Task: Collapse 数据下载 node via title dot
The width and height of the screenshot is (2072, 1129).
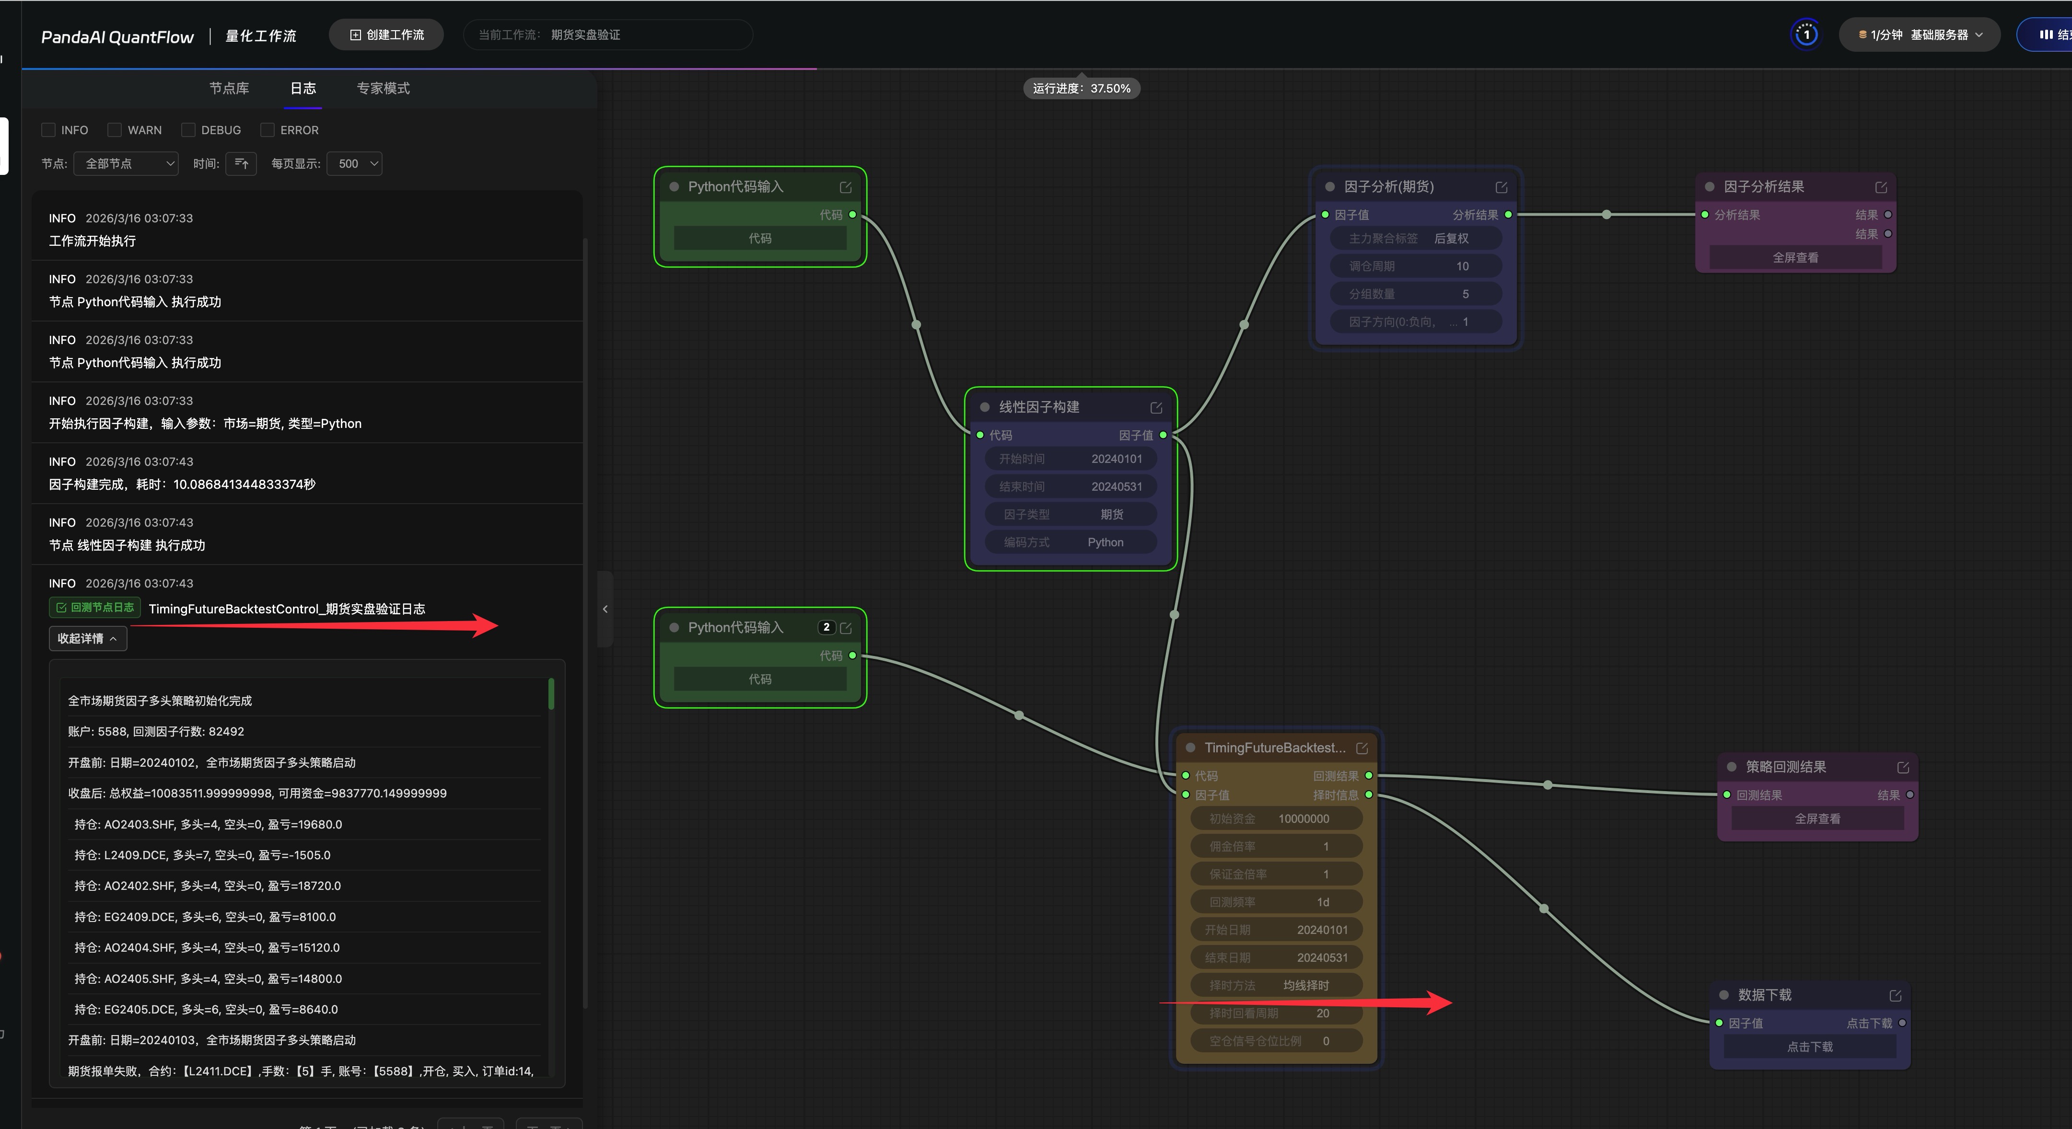Action: point(1724,995)
